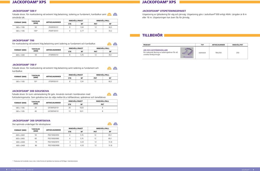This screenshot has height=171, width=260.
Task: Click the footnote starting with Produceras mot kundorder
Action: tap(45, 161)
